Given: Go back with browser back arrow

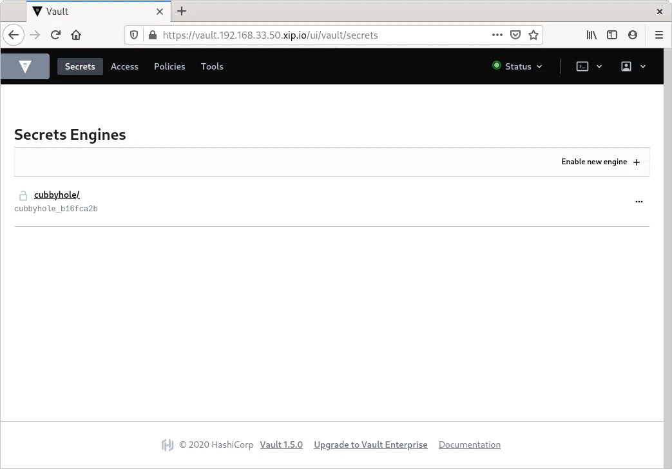Looking at the screenshot, I should pos(14,35).
